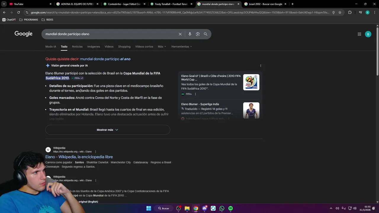Open the tab search dropdown arrow

click(4, 4)
